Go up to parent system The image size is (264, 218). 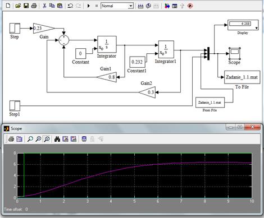click(x=182, y=6)
